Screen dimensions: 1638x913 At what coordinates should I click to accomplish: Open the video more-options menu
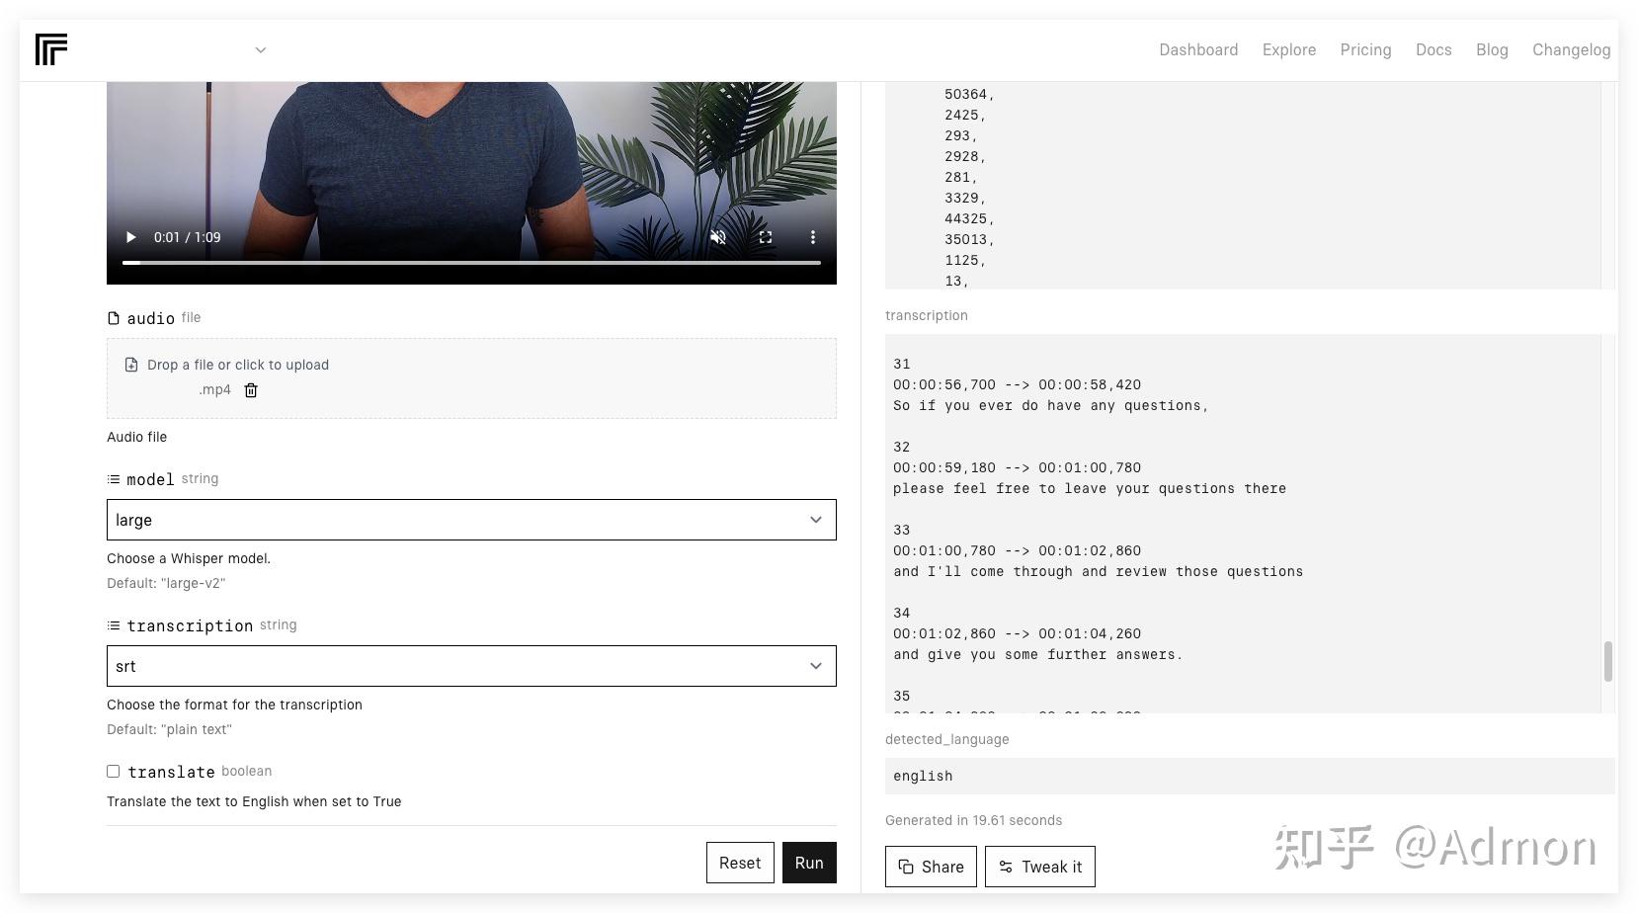[813, 237]
